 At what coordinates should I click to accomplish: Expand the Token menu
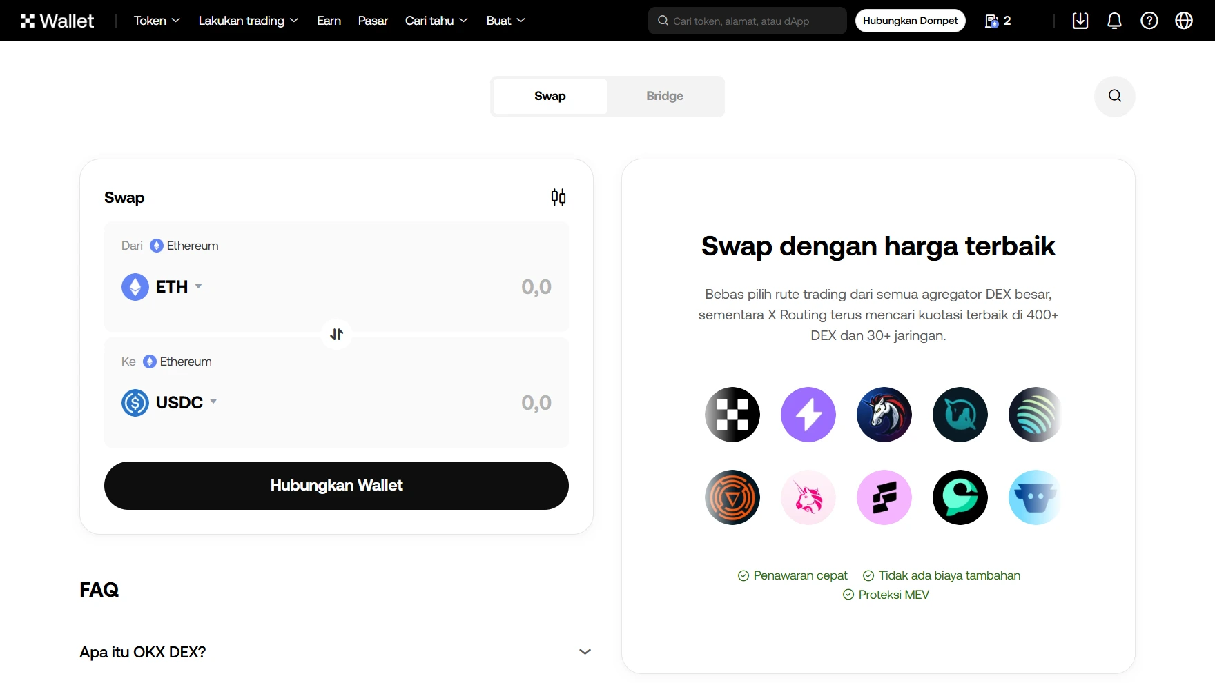157,21
